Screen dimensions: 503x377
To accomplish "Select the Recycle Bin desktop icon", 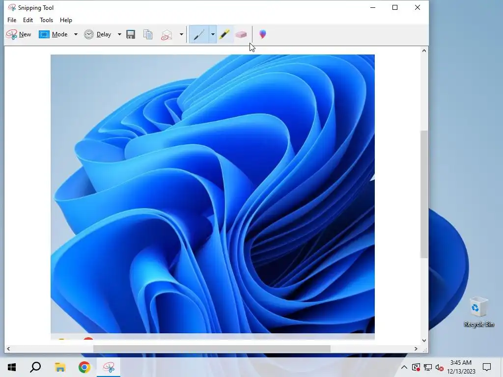I will pyautogui.click(x=478, y=312).
